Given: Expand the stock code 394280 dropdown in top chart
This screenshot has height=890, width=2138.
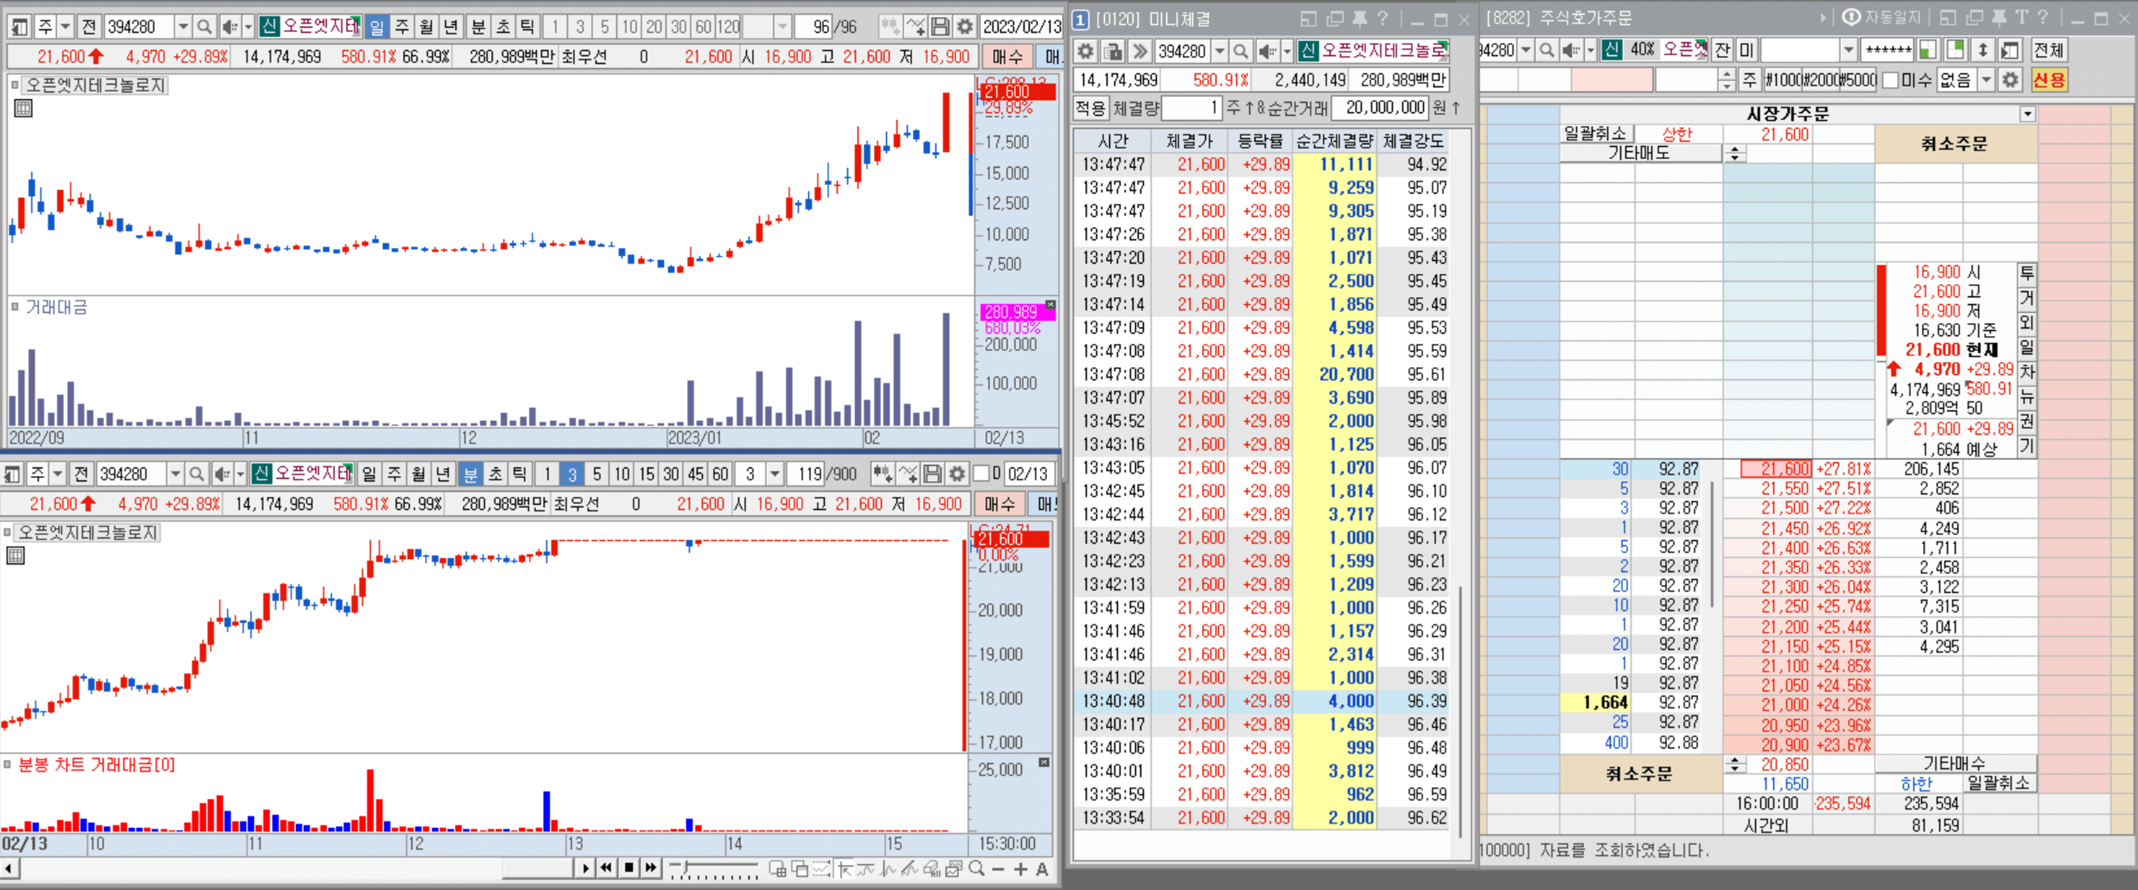Looking at the screenshot, I should click(x=183, y=27).
